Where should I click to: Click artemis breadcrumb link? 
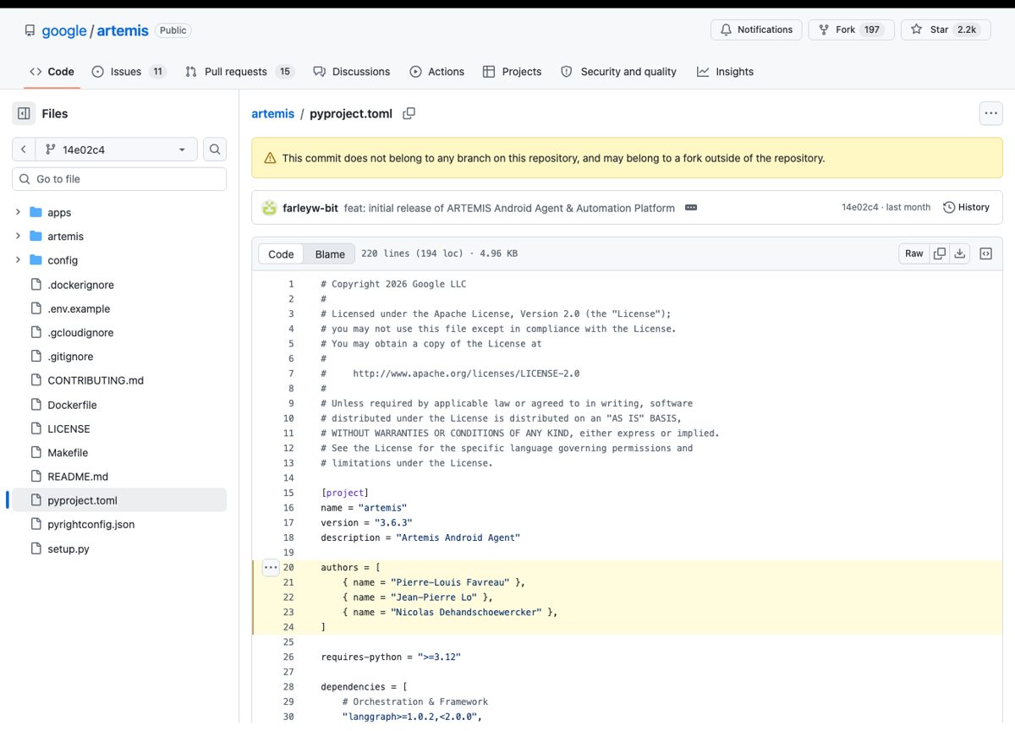pyautogui.click(x=273, y=113)
